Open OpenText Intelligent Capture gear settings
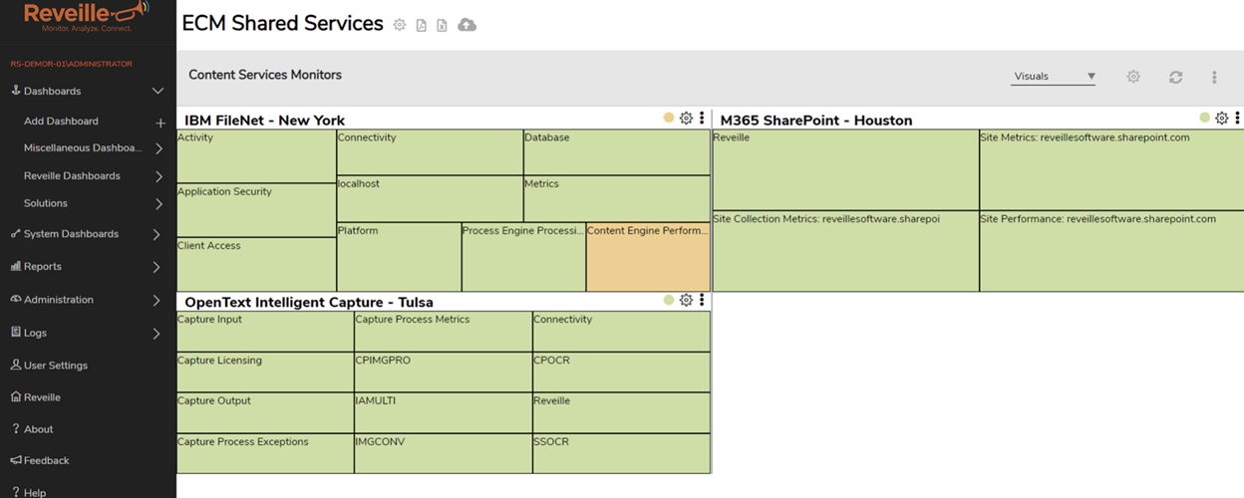Screen dimensions: 1244x498 click(686, 300)
